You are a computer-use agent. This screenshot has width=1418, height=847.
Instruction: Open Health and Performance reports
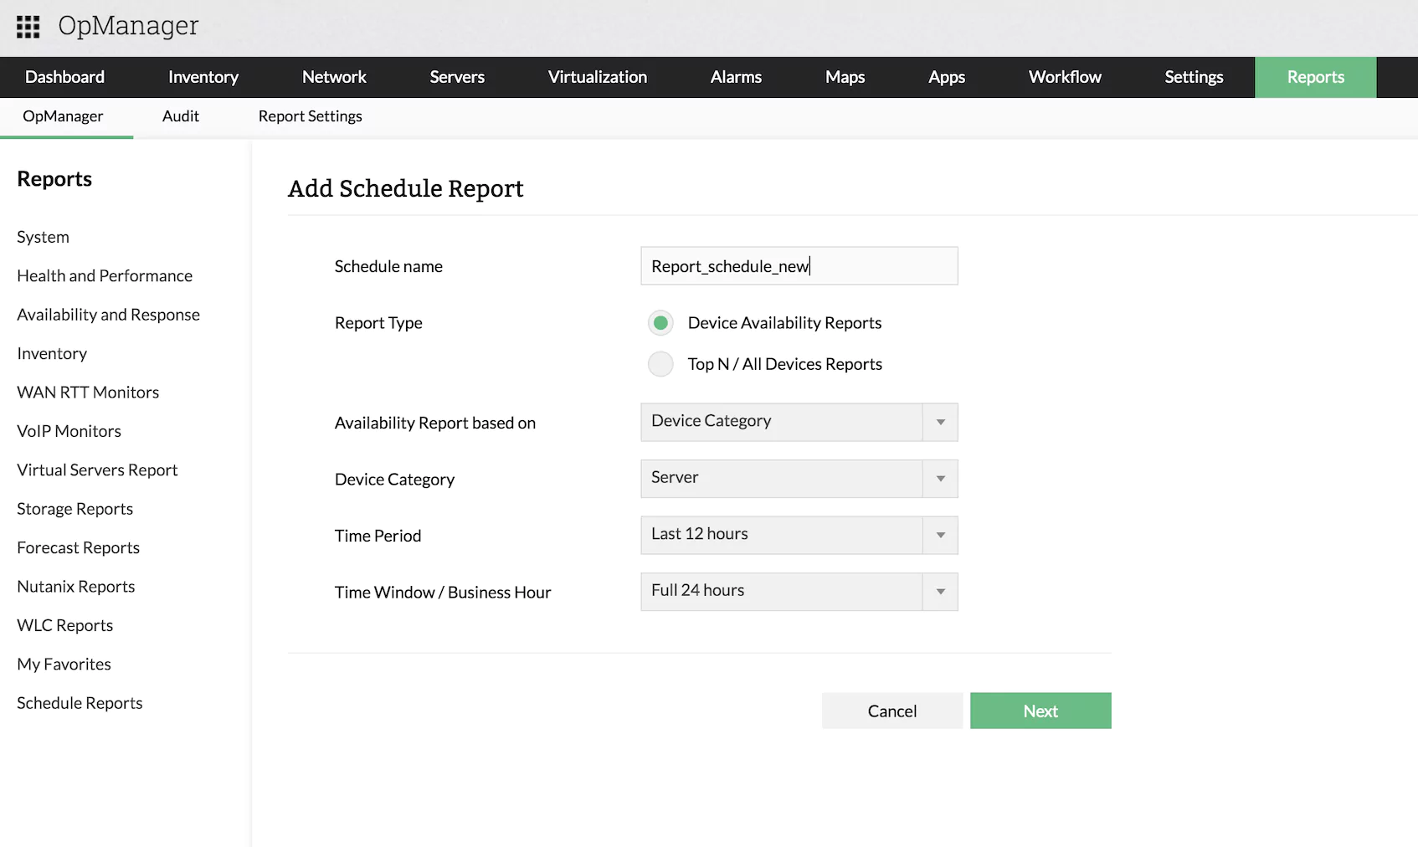tap(105, 276)
